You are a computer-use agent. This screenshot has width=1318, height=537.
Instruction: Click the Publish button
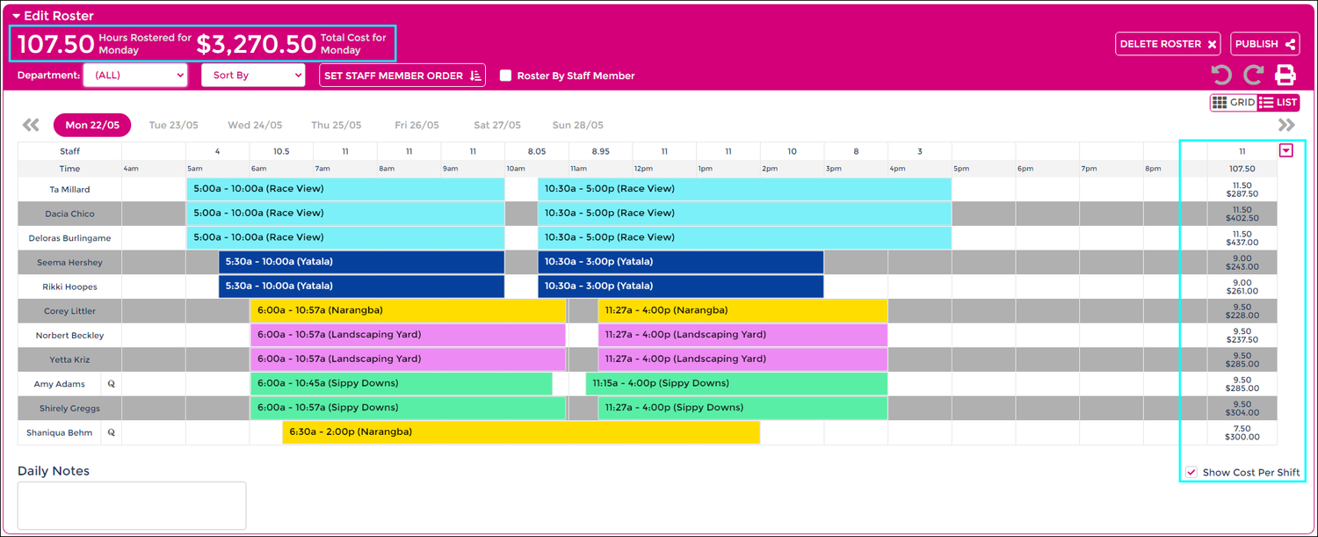point(1264,44)
